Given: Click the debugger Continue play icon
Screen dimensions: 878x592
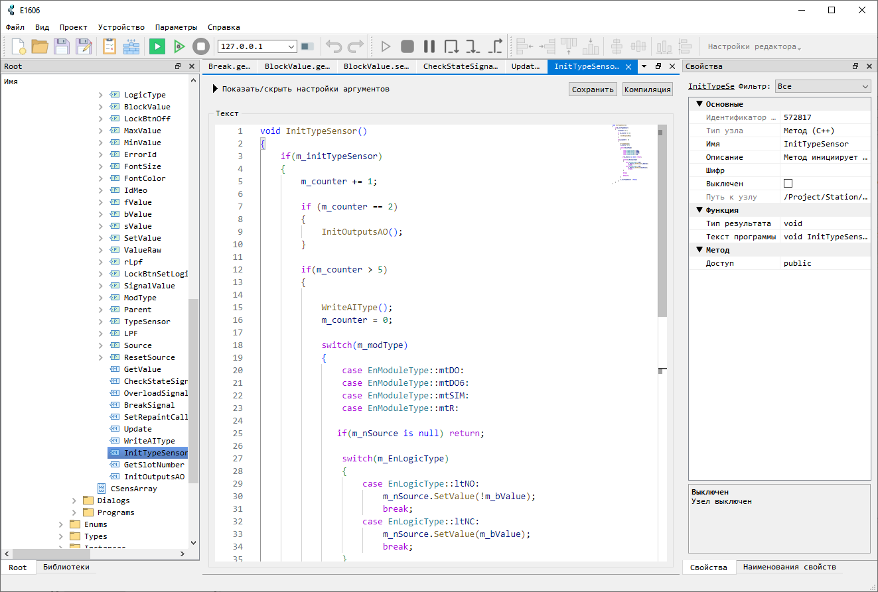Looking at the screenshot, I should point(386,46).
